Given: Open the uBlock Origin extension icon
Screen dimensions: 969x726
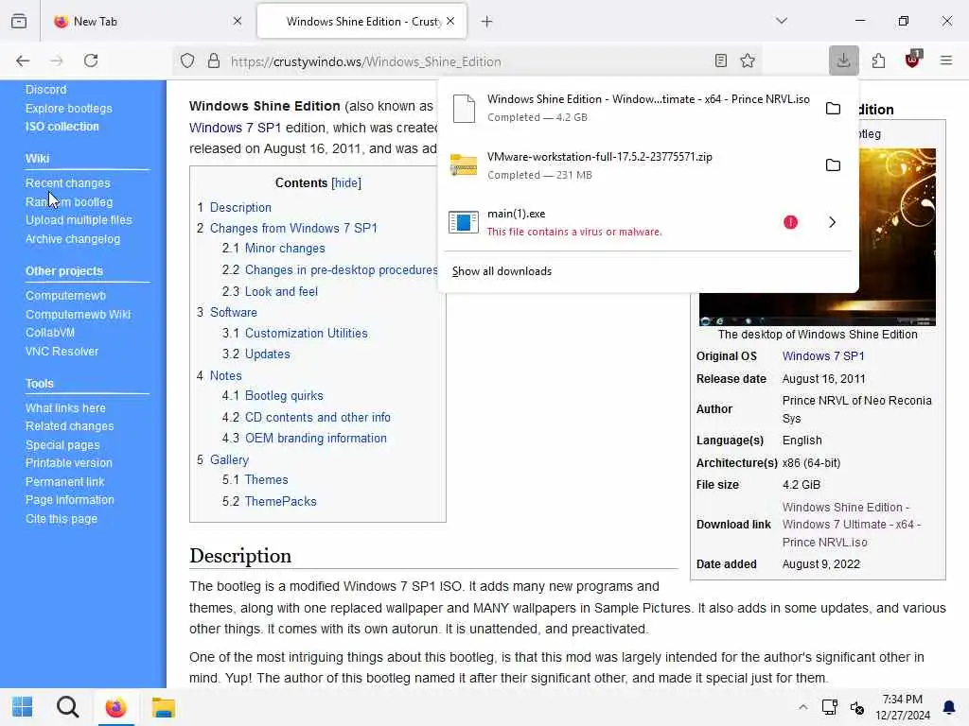Looking at the screenshot, I should pyautogui.click(x=913, y=60).
